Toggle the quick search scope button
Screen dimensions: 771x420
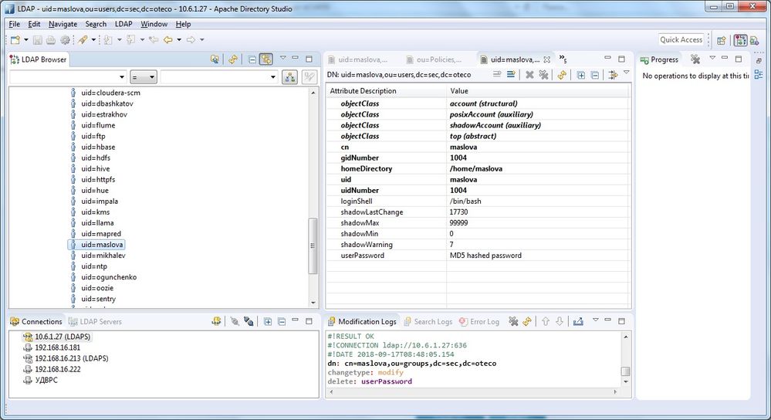290,76
